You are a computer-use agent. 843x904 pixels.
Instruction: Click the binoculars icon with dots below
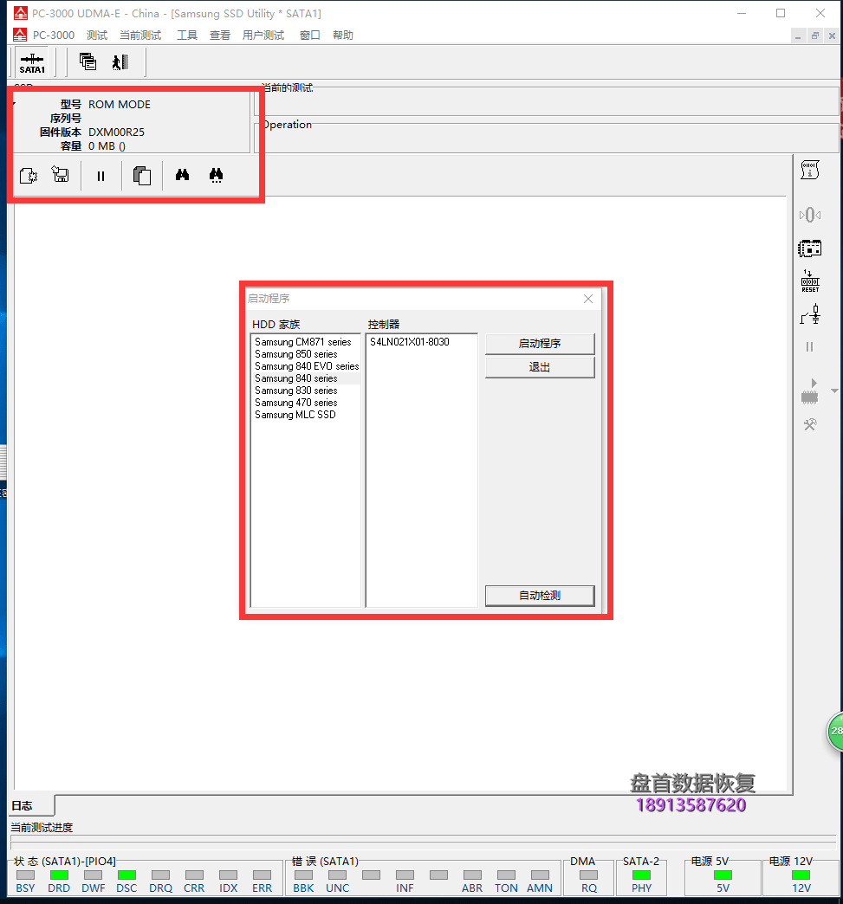216,175
